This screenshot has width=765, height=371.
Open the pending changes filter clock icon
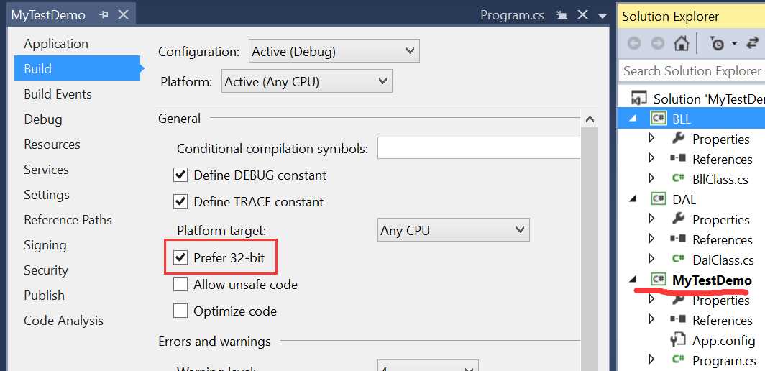click(x=718, y=44)
